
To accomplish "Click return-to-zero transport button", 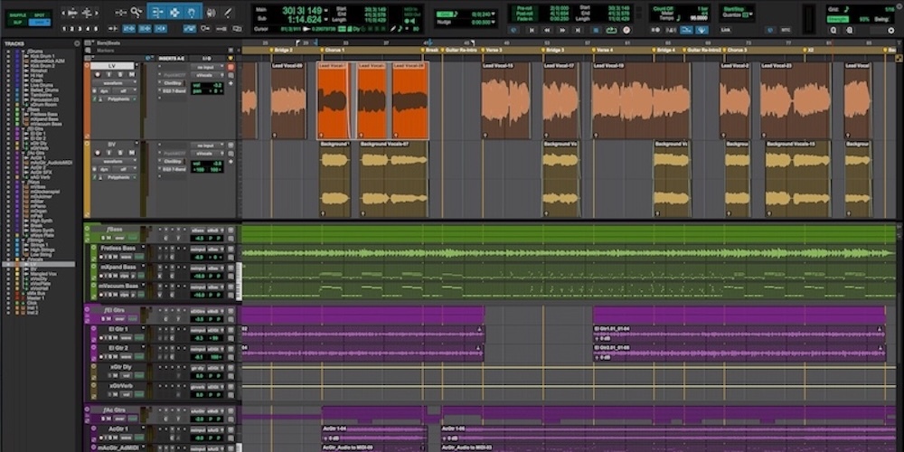I will point(532,30).
